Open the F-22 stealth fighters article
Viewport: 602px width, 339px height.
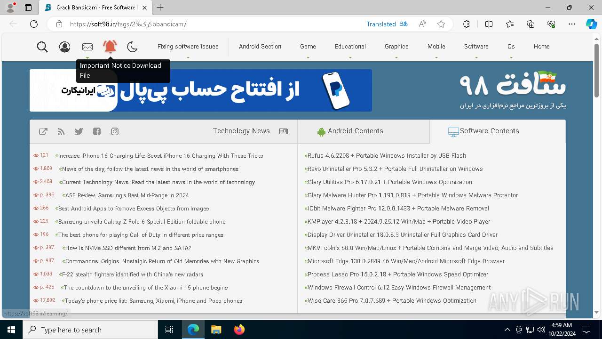point(133,274)
